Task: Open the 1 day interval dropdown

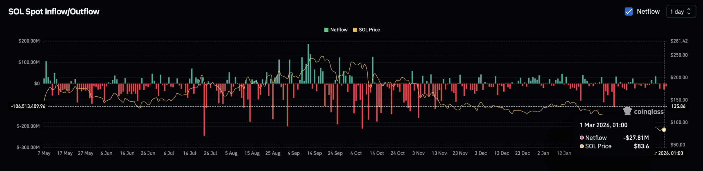Action: tap(681, 12)
